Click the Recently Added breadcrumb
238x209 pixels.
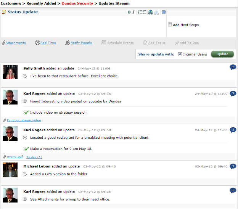click(41, 3)
